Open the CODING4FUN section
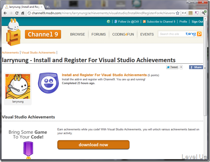 pos(123,34)
